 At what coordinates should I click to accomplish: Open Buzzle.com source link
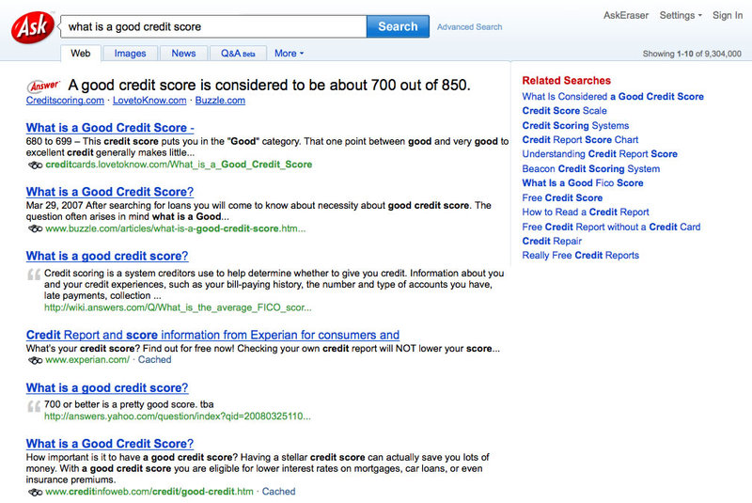pos(220,101)
